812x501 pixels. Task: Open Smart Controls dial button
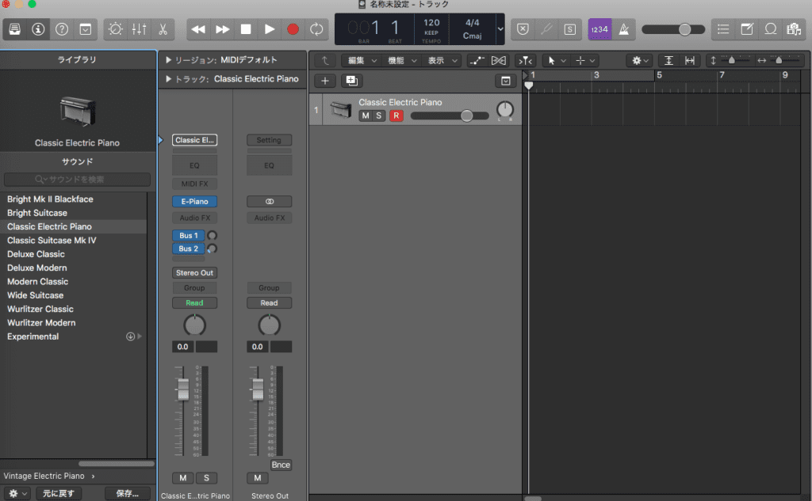point(116,29)
